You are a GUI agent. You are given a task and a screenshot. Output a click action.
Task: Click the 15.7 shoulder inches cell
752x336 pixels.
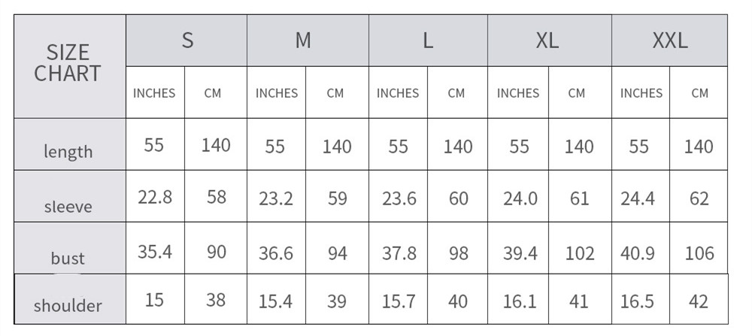[398, 299]
